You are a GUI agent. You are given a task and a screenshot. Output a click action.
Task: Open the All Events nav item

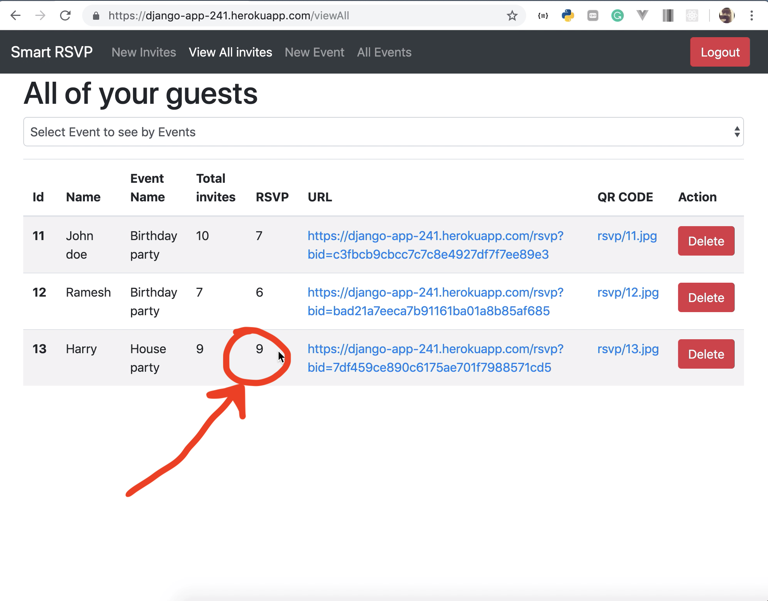(384, 52)
